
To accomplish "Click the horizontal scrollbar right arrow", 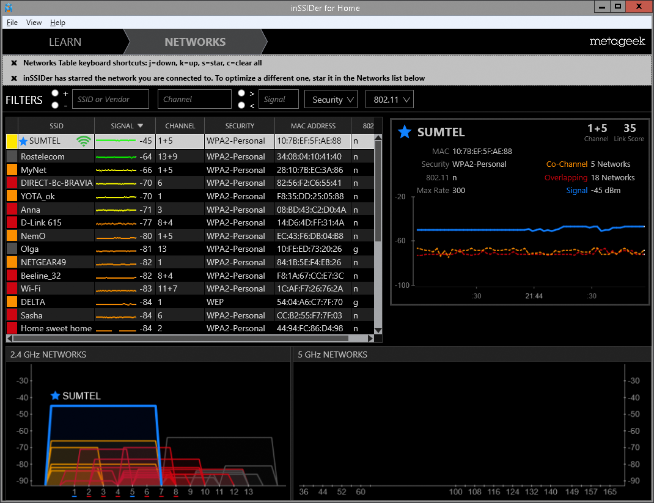I will pyautogui.click(x=370, y=338).
